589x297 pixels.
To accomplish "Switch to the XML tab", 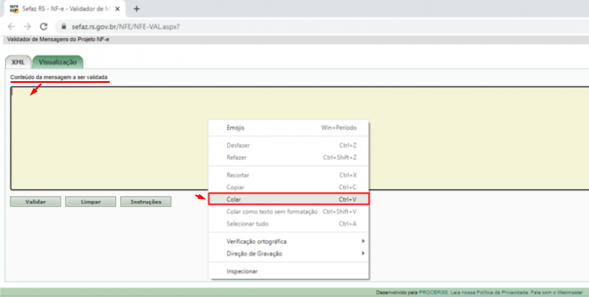I will pos(18,62).
